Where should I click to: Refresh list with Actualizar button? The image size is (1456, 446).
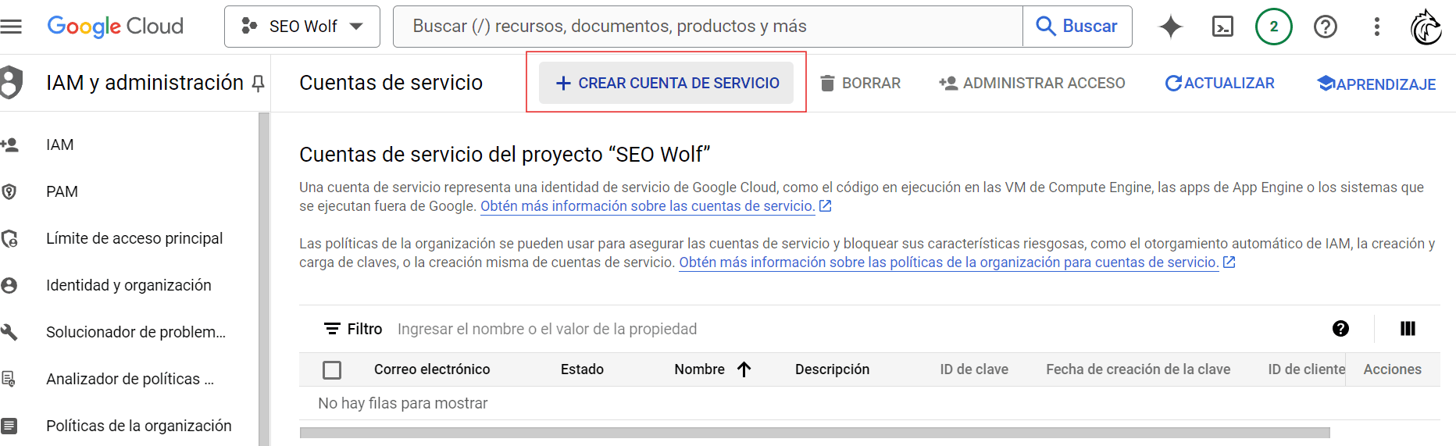pos(1219,83)
